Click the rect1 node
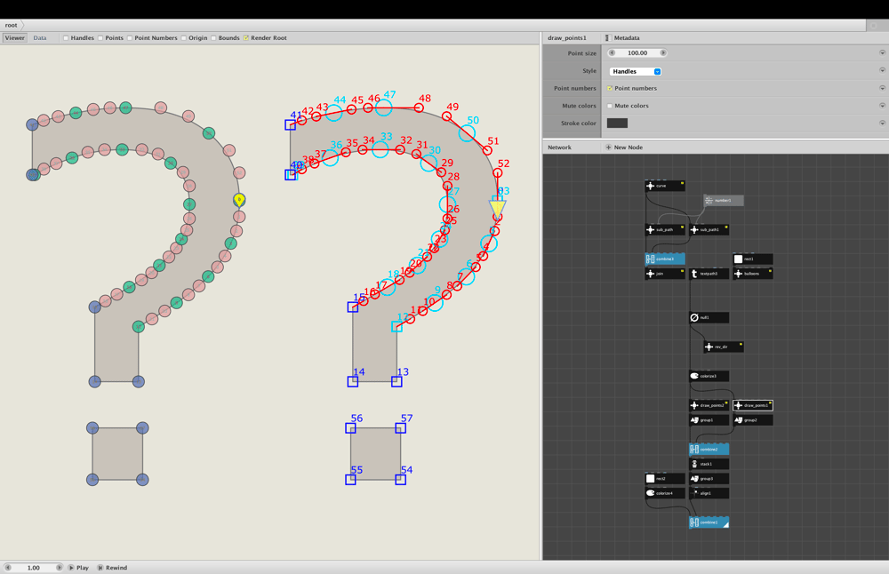This screenshot has height=574, width=889. pyautogui.click(x=753, y=259)
